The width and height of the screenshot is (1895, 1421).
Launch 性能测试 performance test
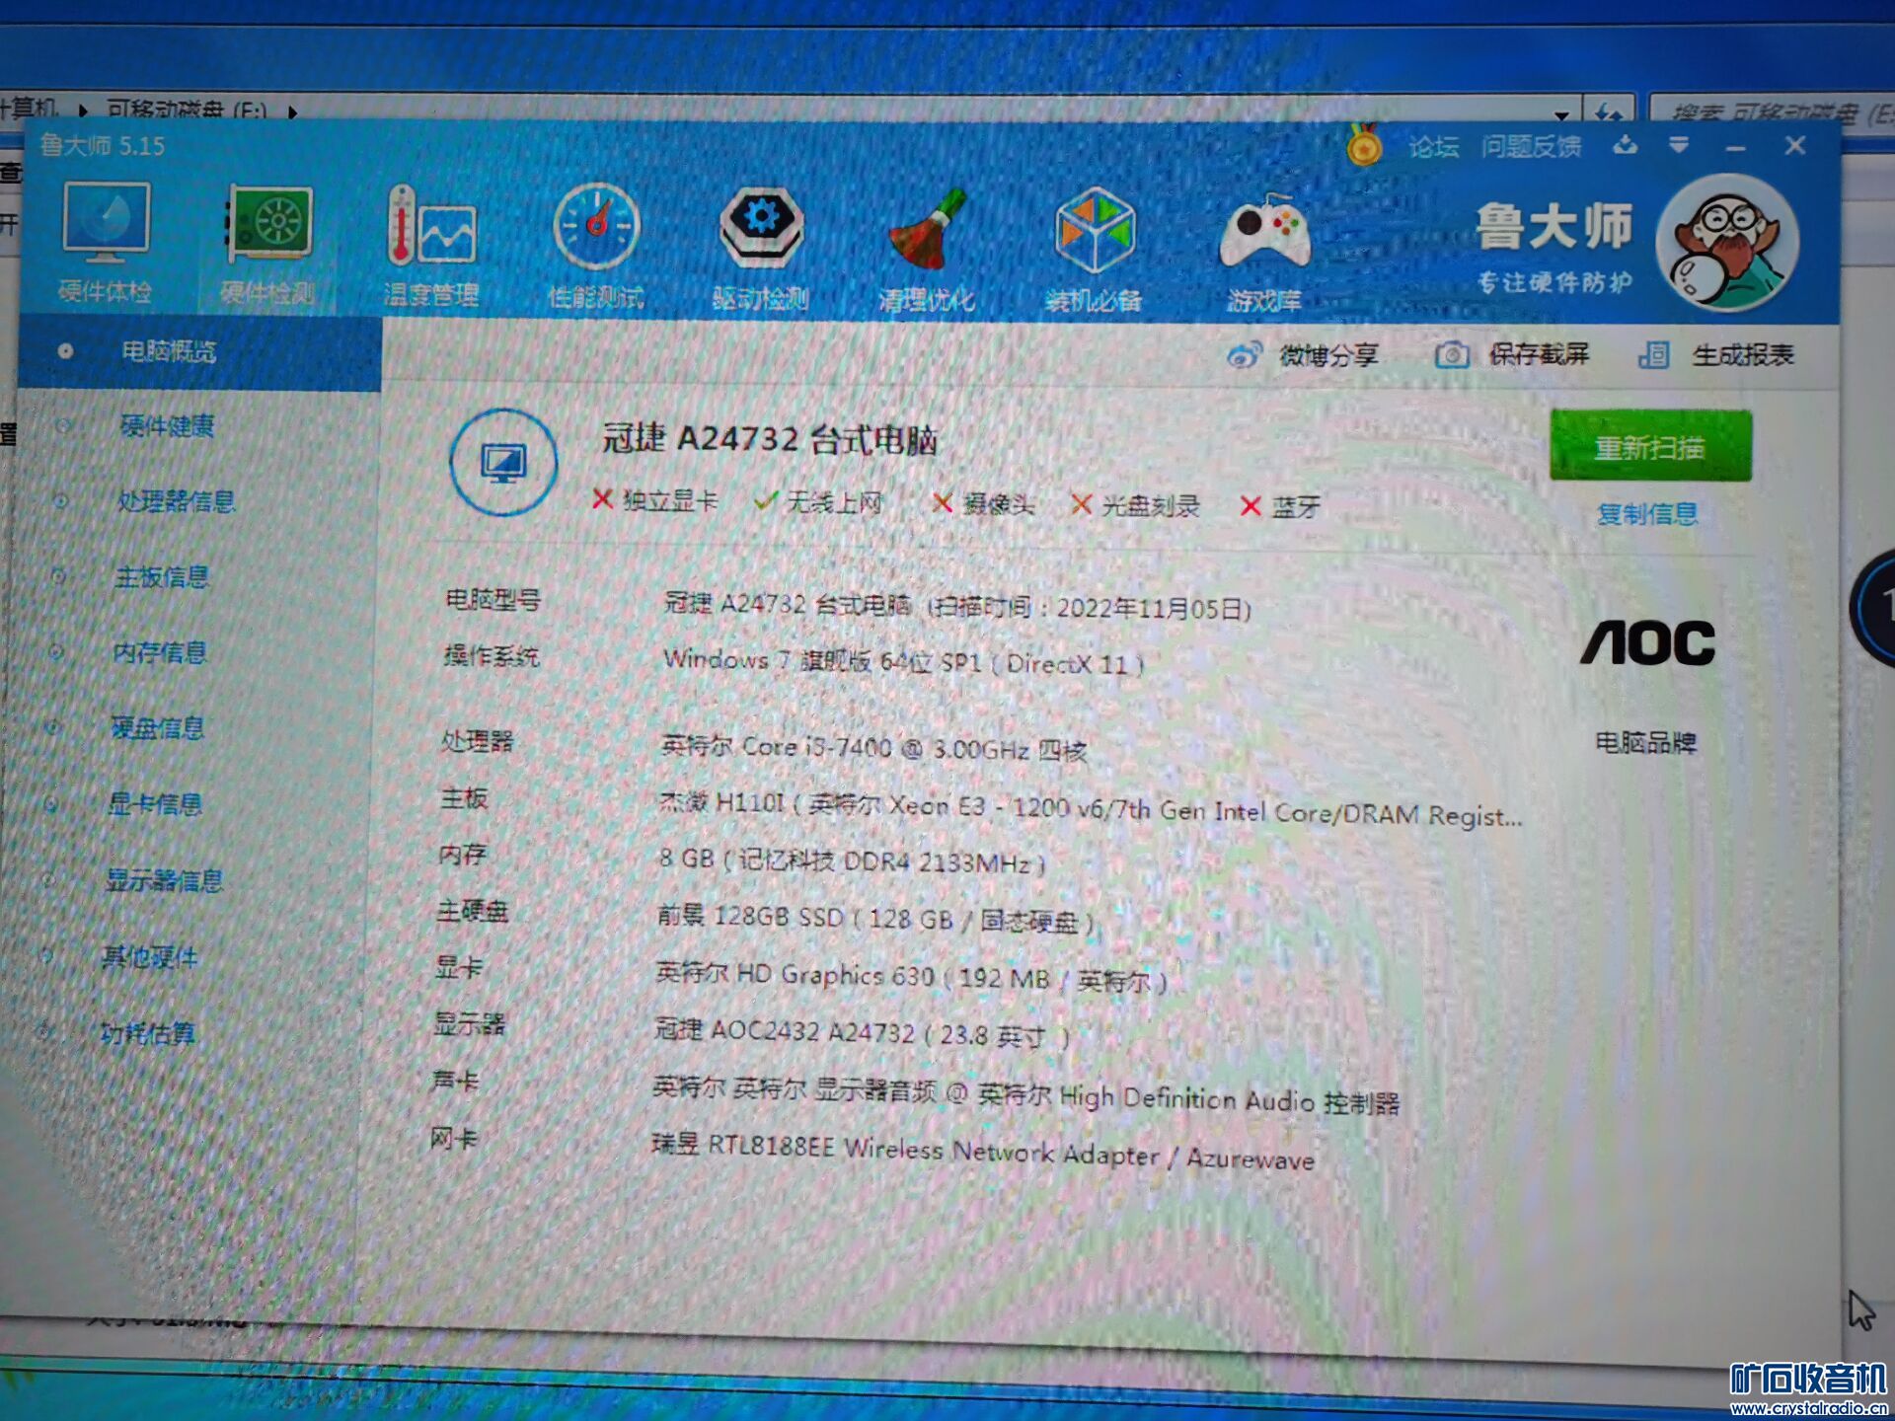596,248
